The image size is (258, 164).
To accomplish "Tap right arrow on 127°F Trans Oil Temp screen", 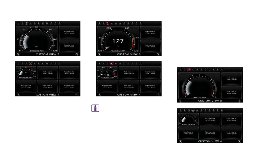I will point(158,54).
